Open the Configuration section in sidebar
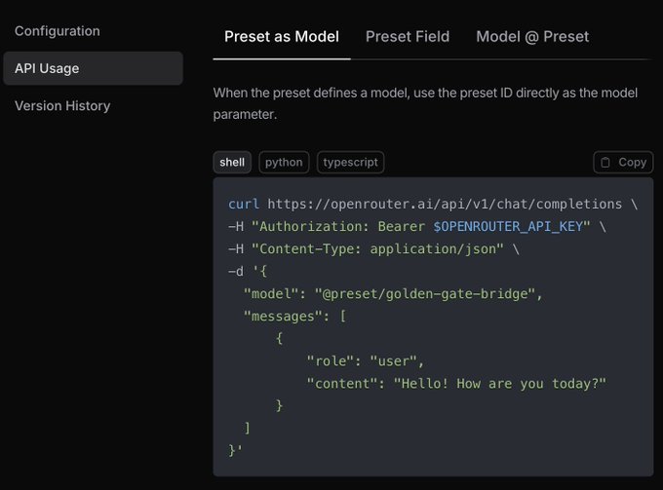The height and width of the screenshot is (490, 663). [x=58, y=31]
